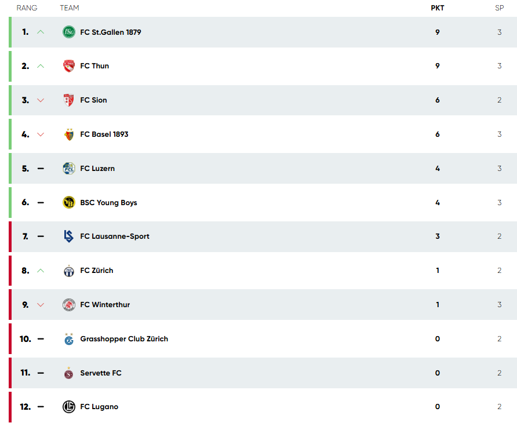Click the red down arrow beside FC Winterthur
517x430 pixels.
[41, 305]
